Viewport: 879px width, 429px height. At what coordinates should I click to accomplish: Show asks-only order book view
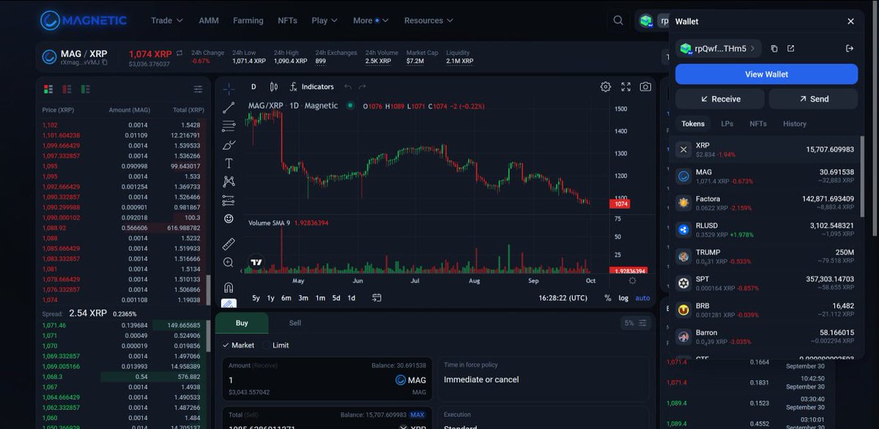67,89
